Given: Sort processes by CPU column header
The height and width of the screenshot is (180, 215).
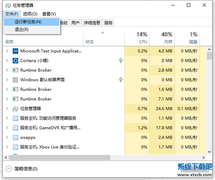Looking at the screenshot, I should tap(142, 38).
